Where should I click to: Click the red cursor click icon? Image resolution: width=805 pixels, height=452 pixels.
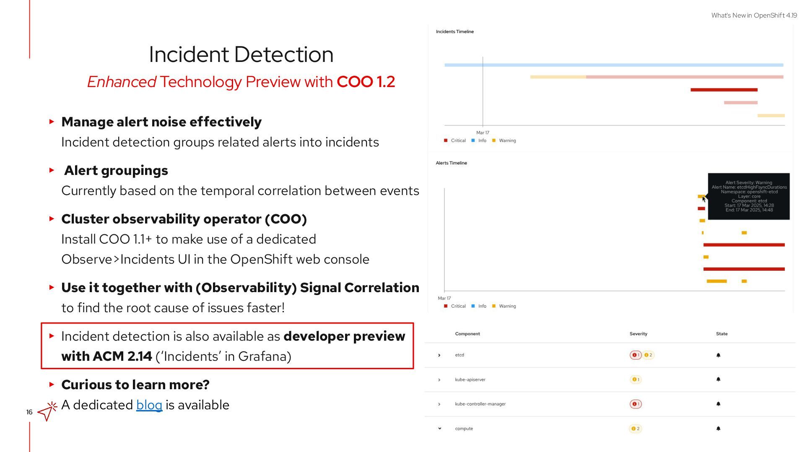[47, 411]
